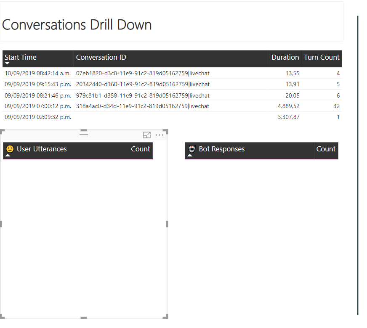The image size is (367, 328).
Task: Toggle the sort arrow under Start Time
Action: point(7,63)
